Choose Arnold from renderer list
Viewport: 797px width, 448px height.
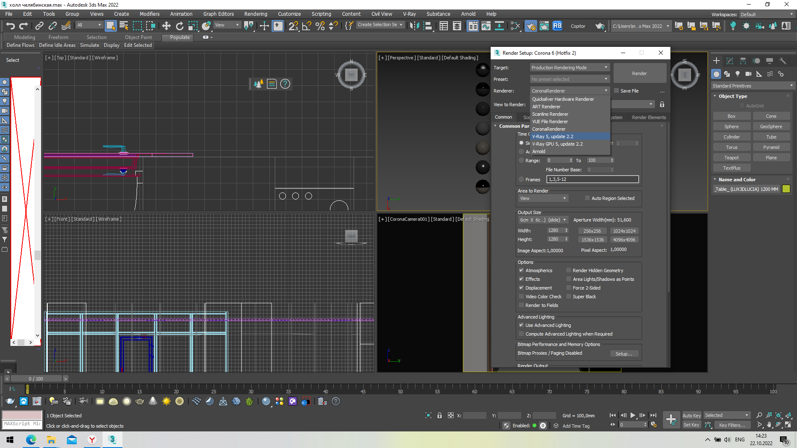click(x=570, y=151)
